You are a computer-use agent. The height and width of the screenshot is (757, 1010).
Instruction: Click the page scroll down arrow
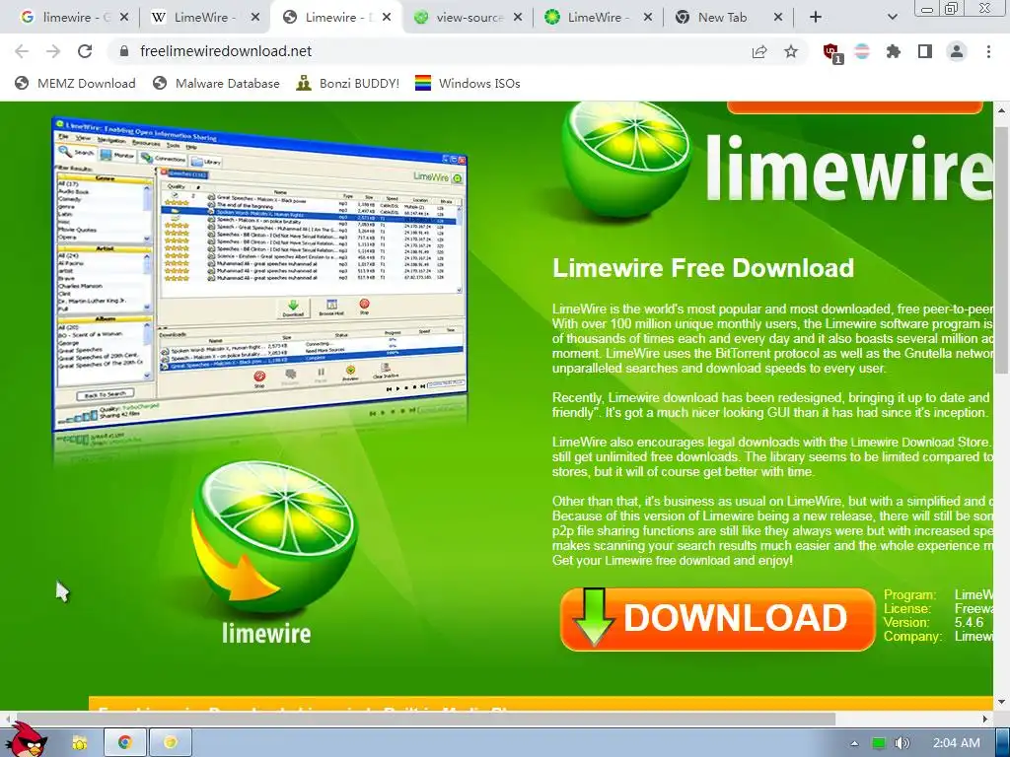(x=1002, y=702)
